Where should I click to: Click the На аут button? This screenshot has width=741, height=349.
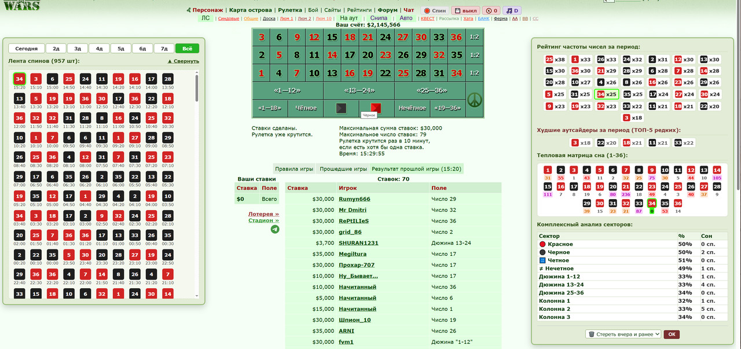pyautogui.click(x=349, y=18)
